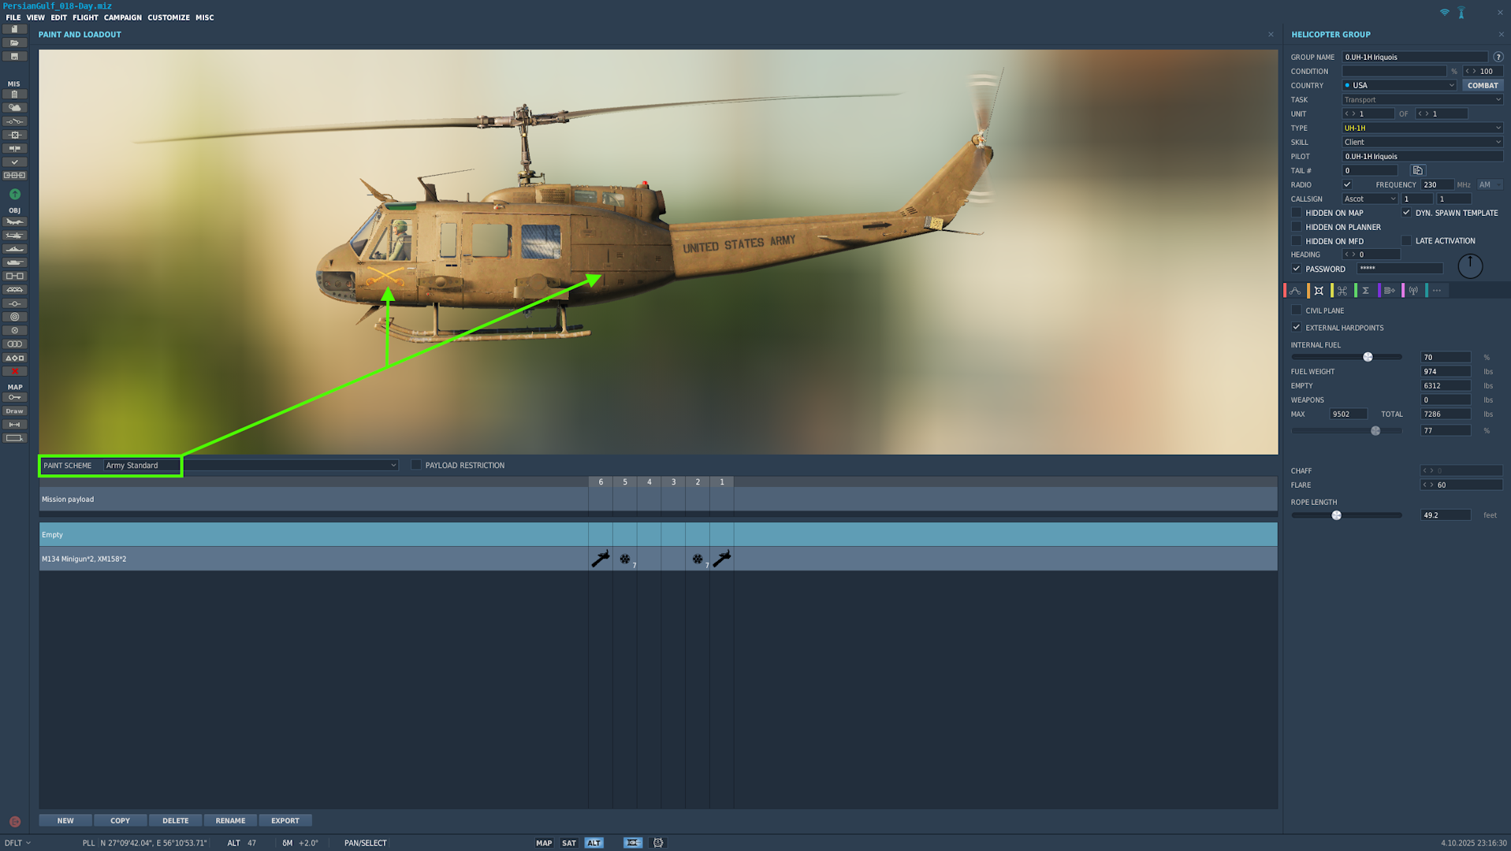Enable Late Activation checkbox
Screen dimensions: 1511x851
tap(1406, 241)
